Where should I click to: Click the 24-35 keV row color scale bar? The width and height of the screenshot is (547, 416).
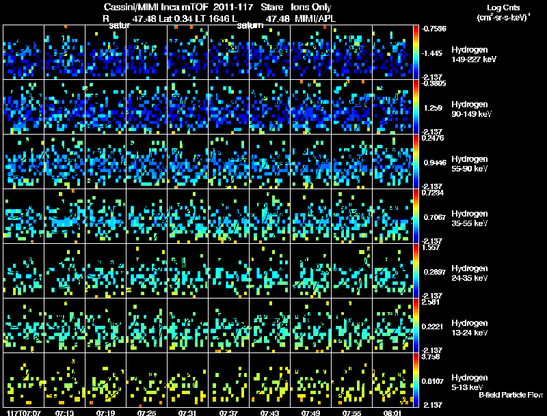[416, 271]
